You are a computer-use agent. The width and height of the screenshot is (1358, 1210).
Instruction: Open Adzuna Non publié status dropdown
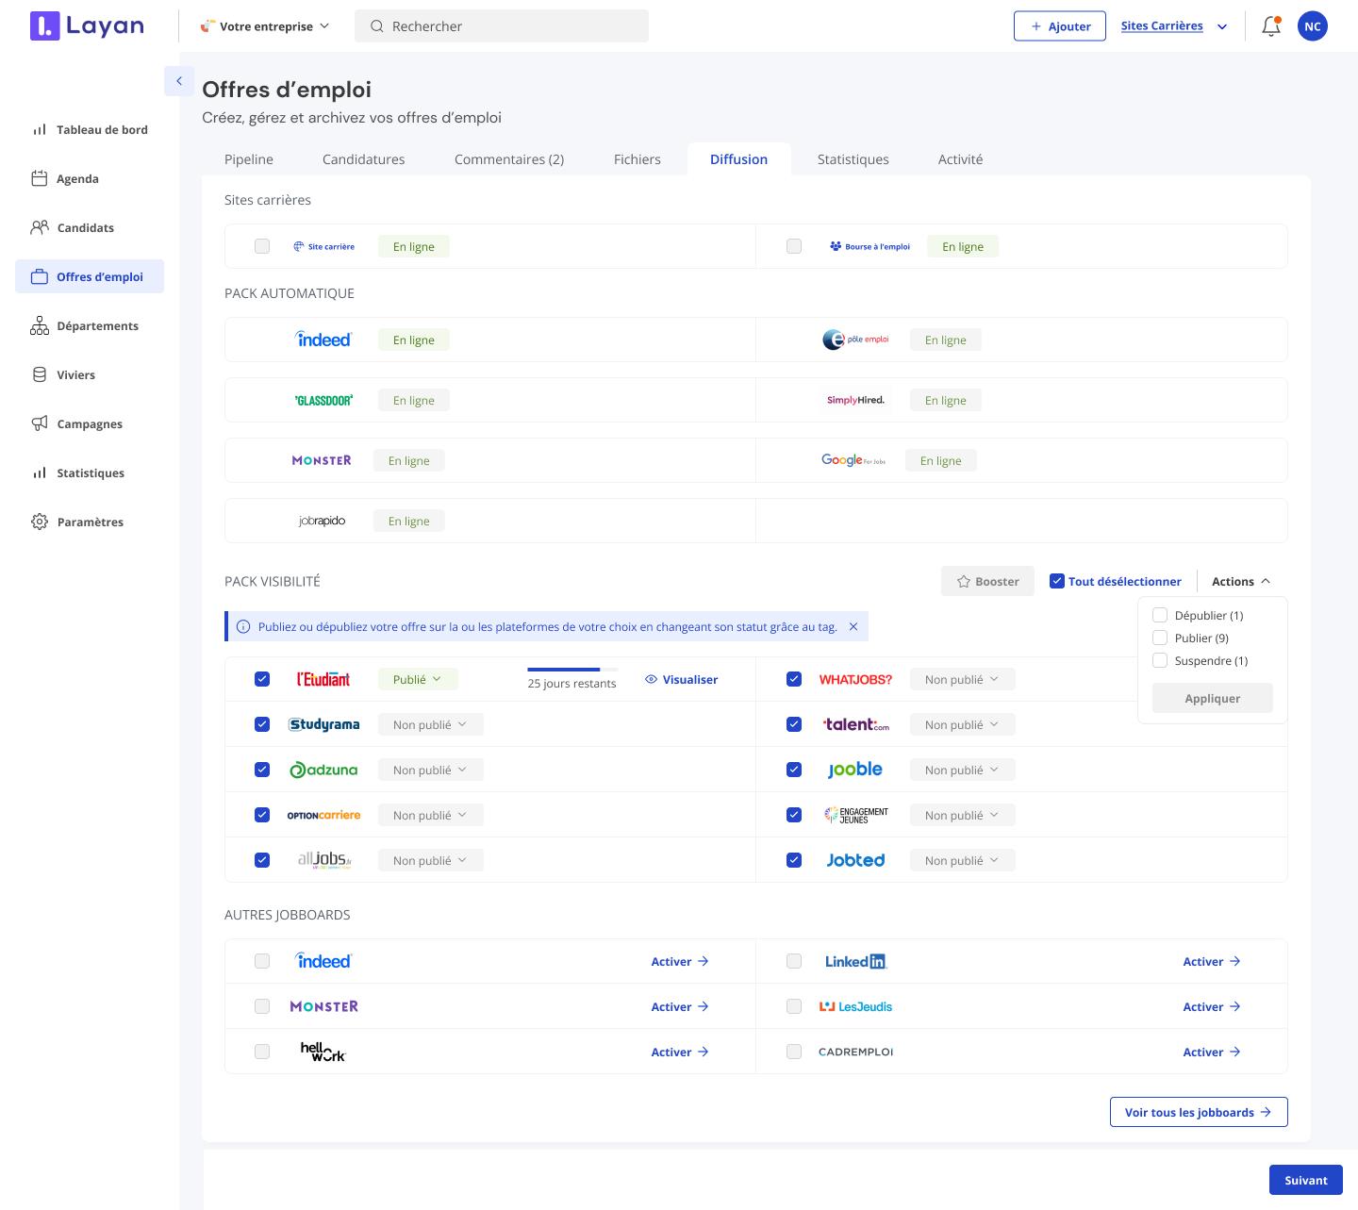click(431, 770)
